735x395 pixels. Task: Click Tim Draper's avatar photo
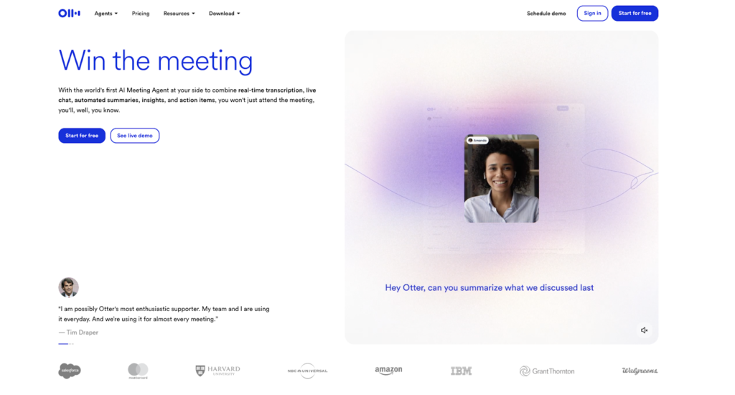pos(68,287)
